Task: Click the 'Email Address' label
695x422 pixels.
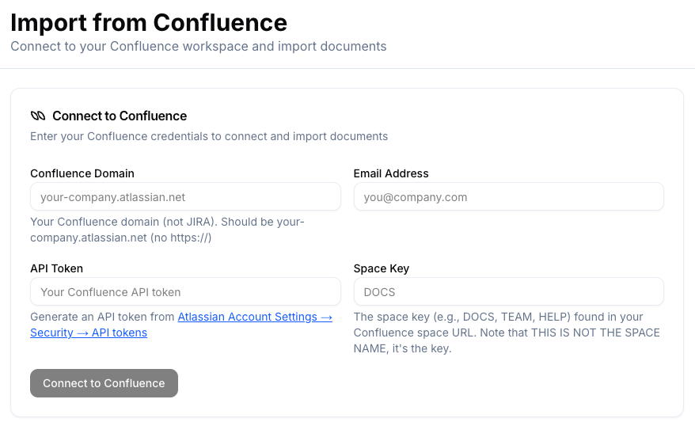Action: 391,173
